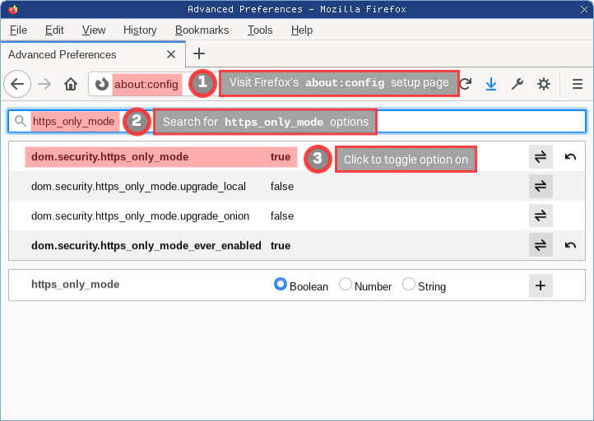The image size is (594, 421).
Task: Click the Firefox identity icon in URL bar
Action: 101,84
